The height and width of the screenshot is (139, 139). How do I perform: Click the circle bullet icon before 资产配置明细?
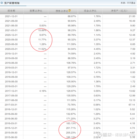[2, 3]
